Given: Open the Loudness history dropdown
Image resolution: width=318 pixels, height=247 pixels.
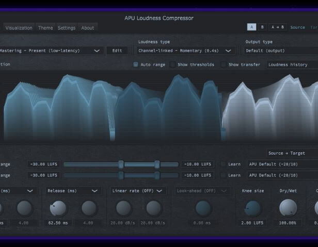Looking at the screenshot, I should (292, 64).
